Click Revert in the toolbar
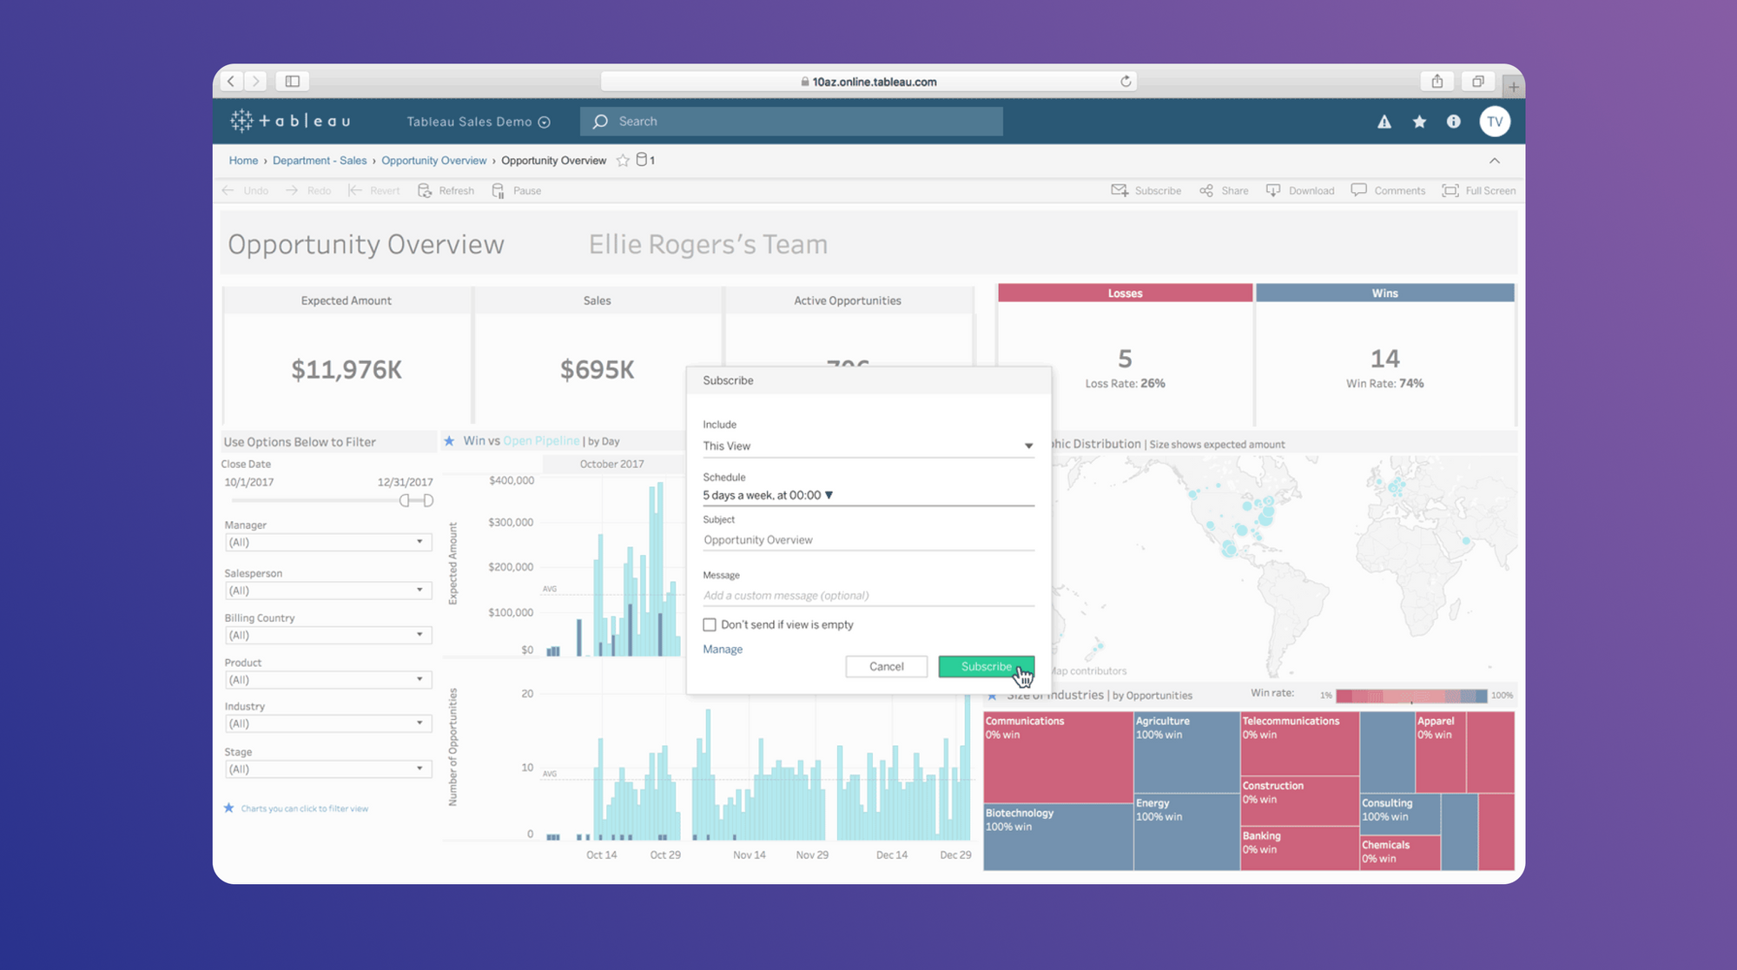This screenshot has height=970, width=1737. 374,191
